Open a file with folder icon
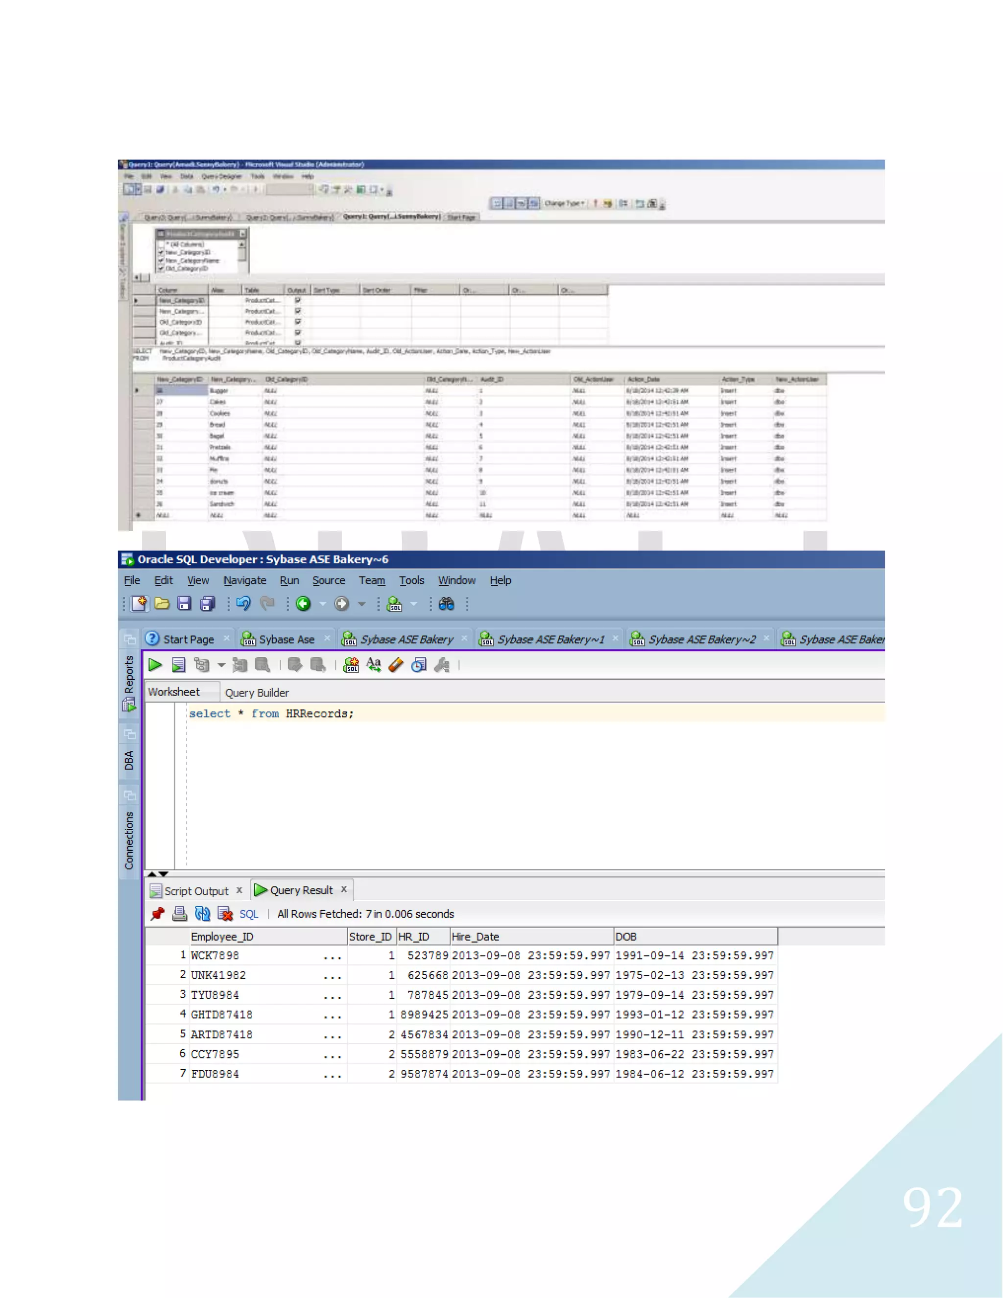Screen dimensions: 1003x1298 pos(162,604)
